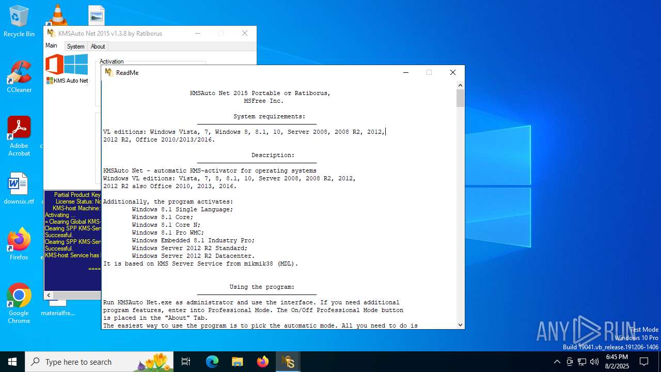The width and height of the screenshot is (661, 372).
Task: Switch to the System tab in KMSAuto
Action: [75, 47]
